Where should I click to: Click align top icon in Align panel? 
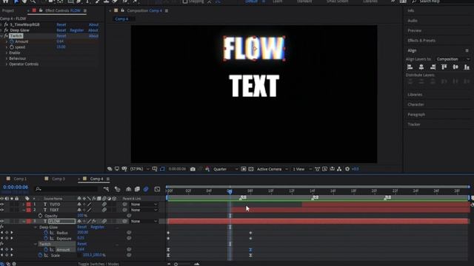coord(444,67)
